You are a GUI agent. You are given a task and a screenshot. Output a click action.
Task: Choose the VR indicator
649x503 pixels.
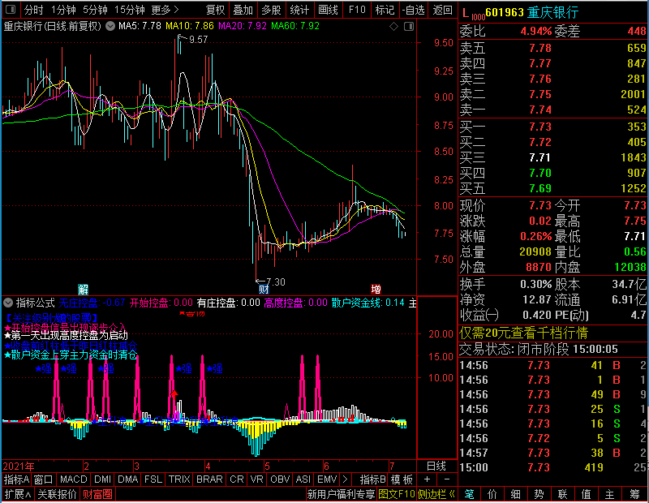click(x=256, y=479)
